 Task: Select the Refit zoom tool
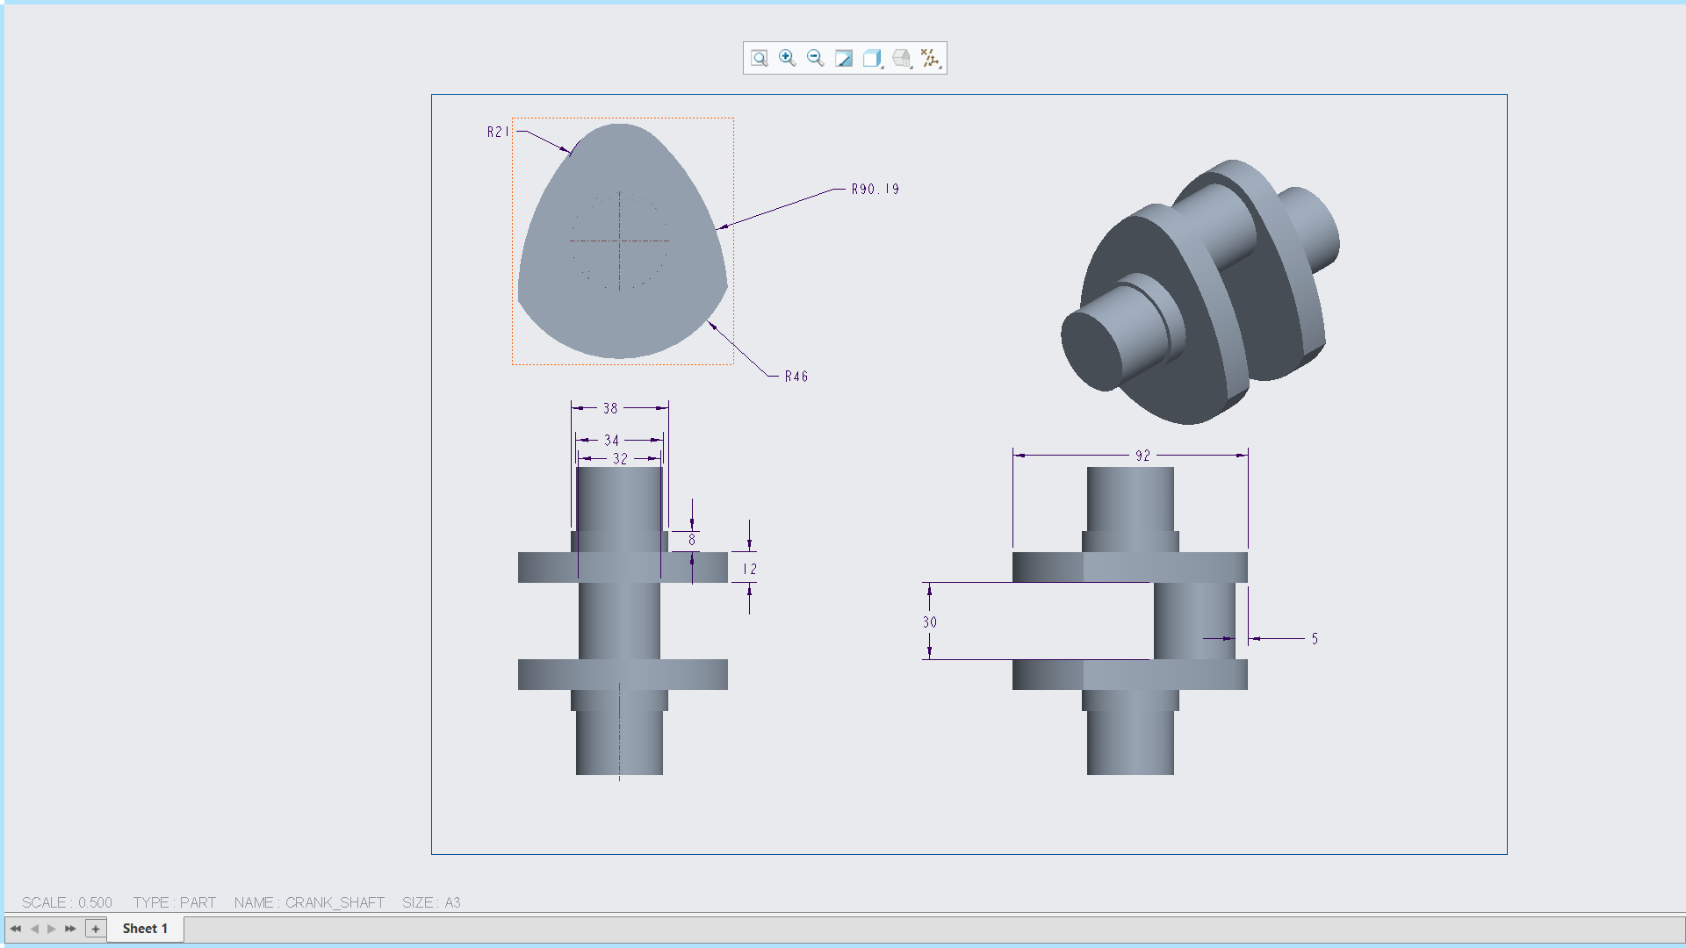[759, 58]
